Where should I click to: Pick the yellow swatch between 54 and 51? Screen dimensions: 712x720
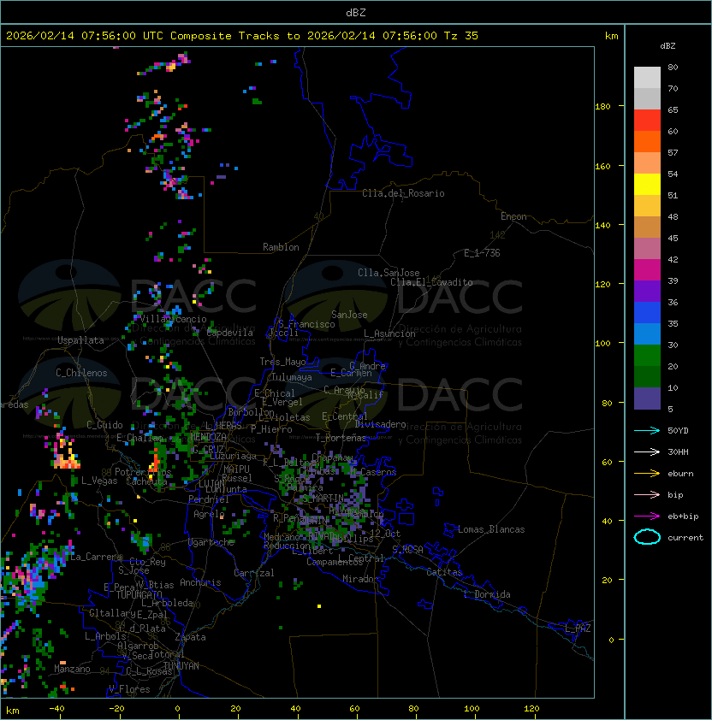[647, 184]
